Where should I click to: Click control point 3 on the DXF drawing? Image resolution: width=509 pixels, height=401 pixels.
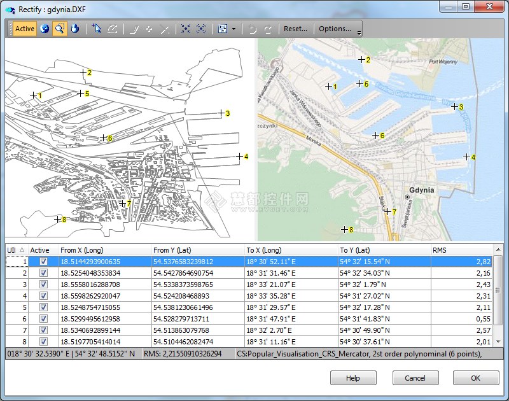221,113
